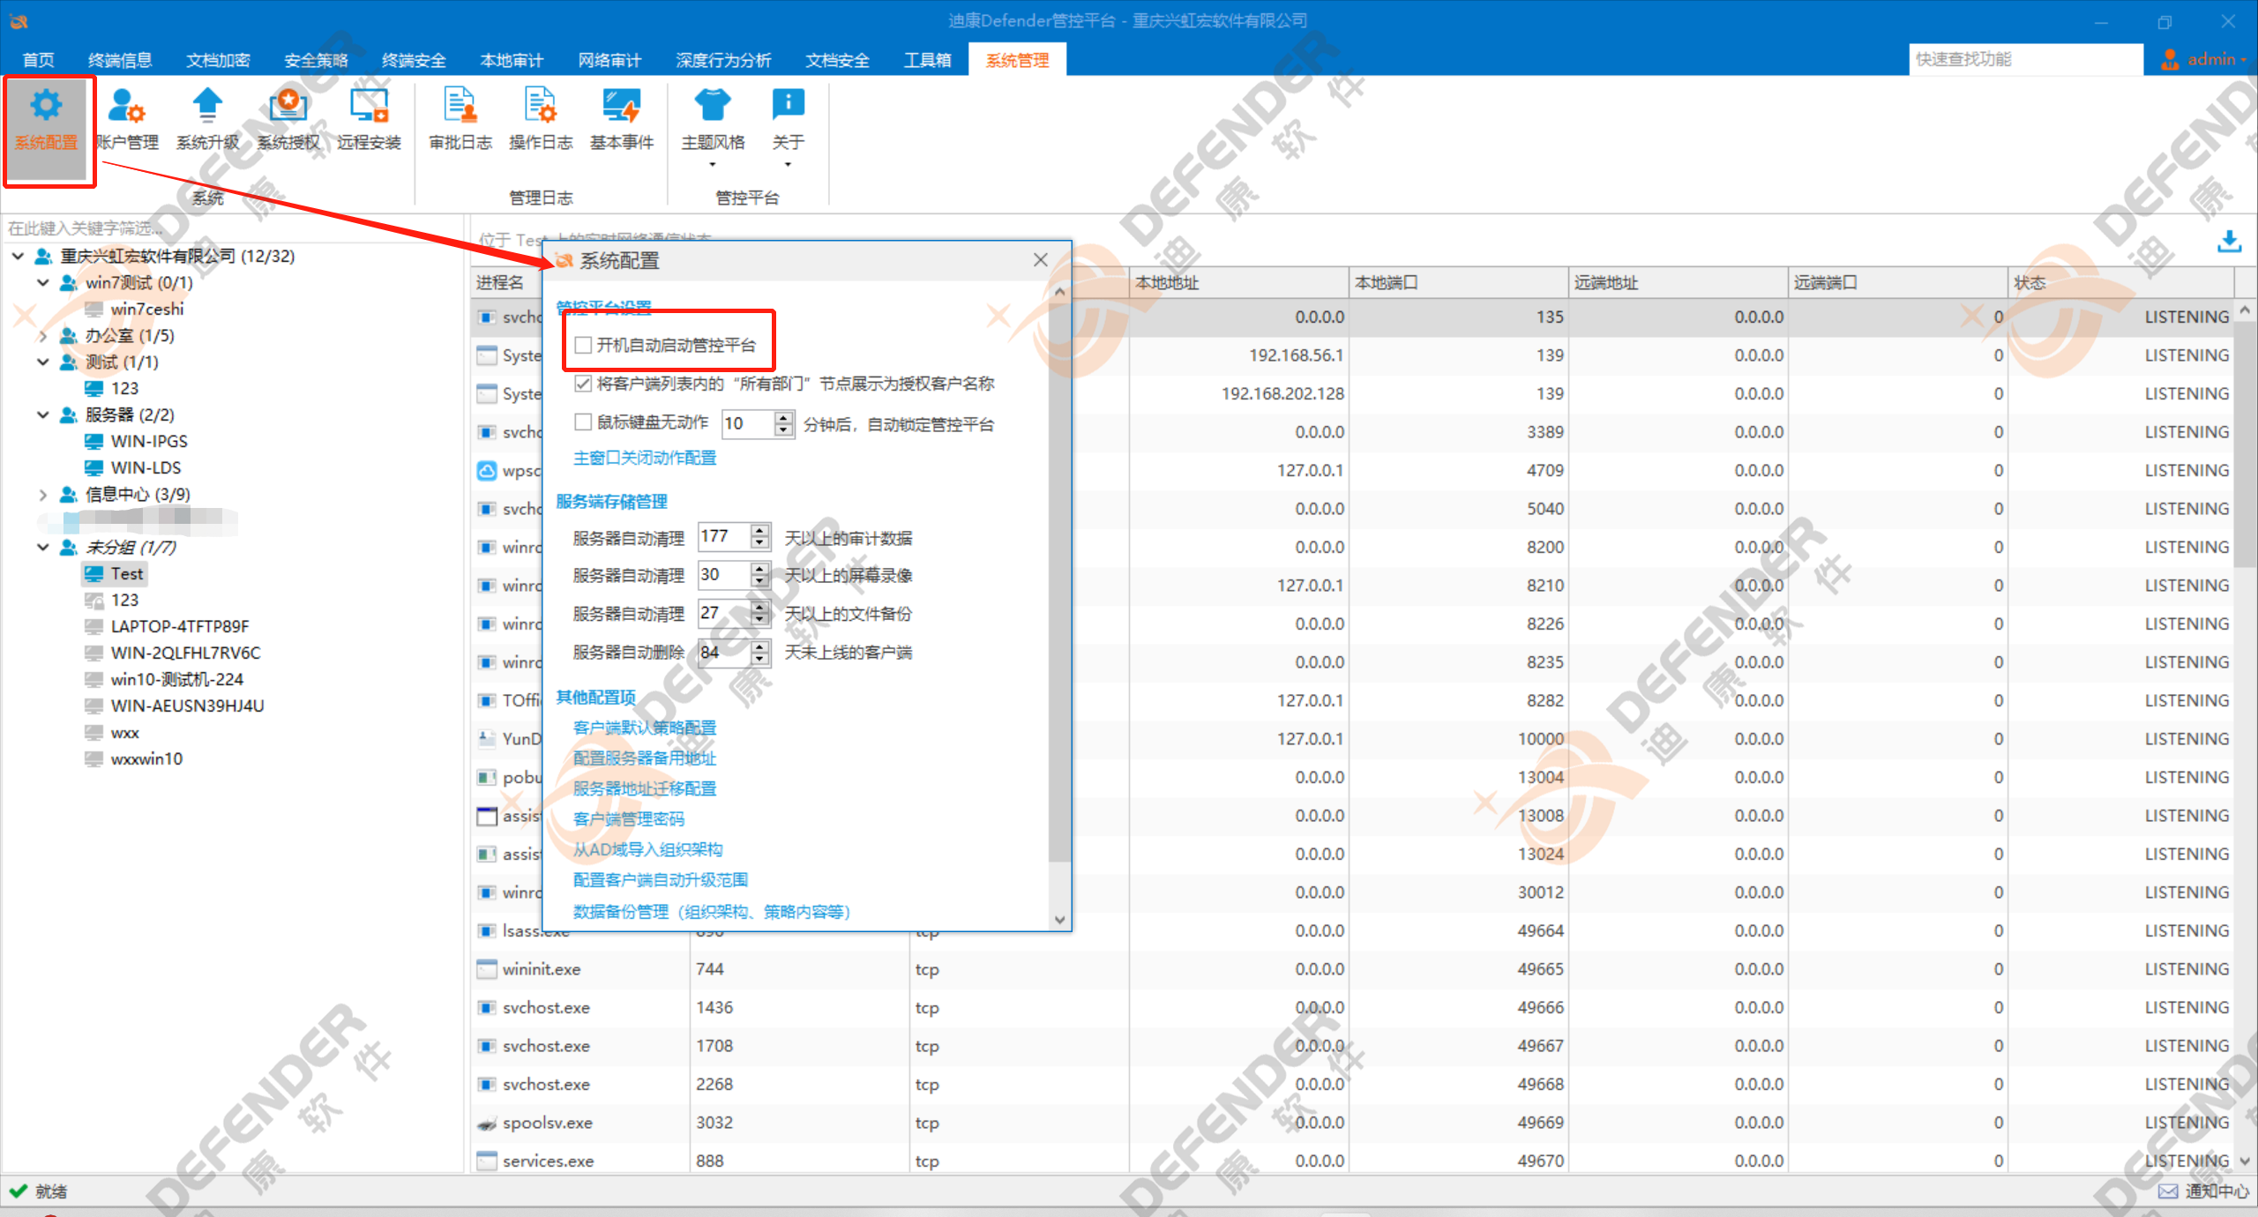Toggle the 鼠标键盘无动作 auto-lock checkbox
The height and width of the screenshot is (1217, 2258).
[583, 422]
